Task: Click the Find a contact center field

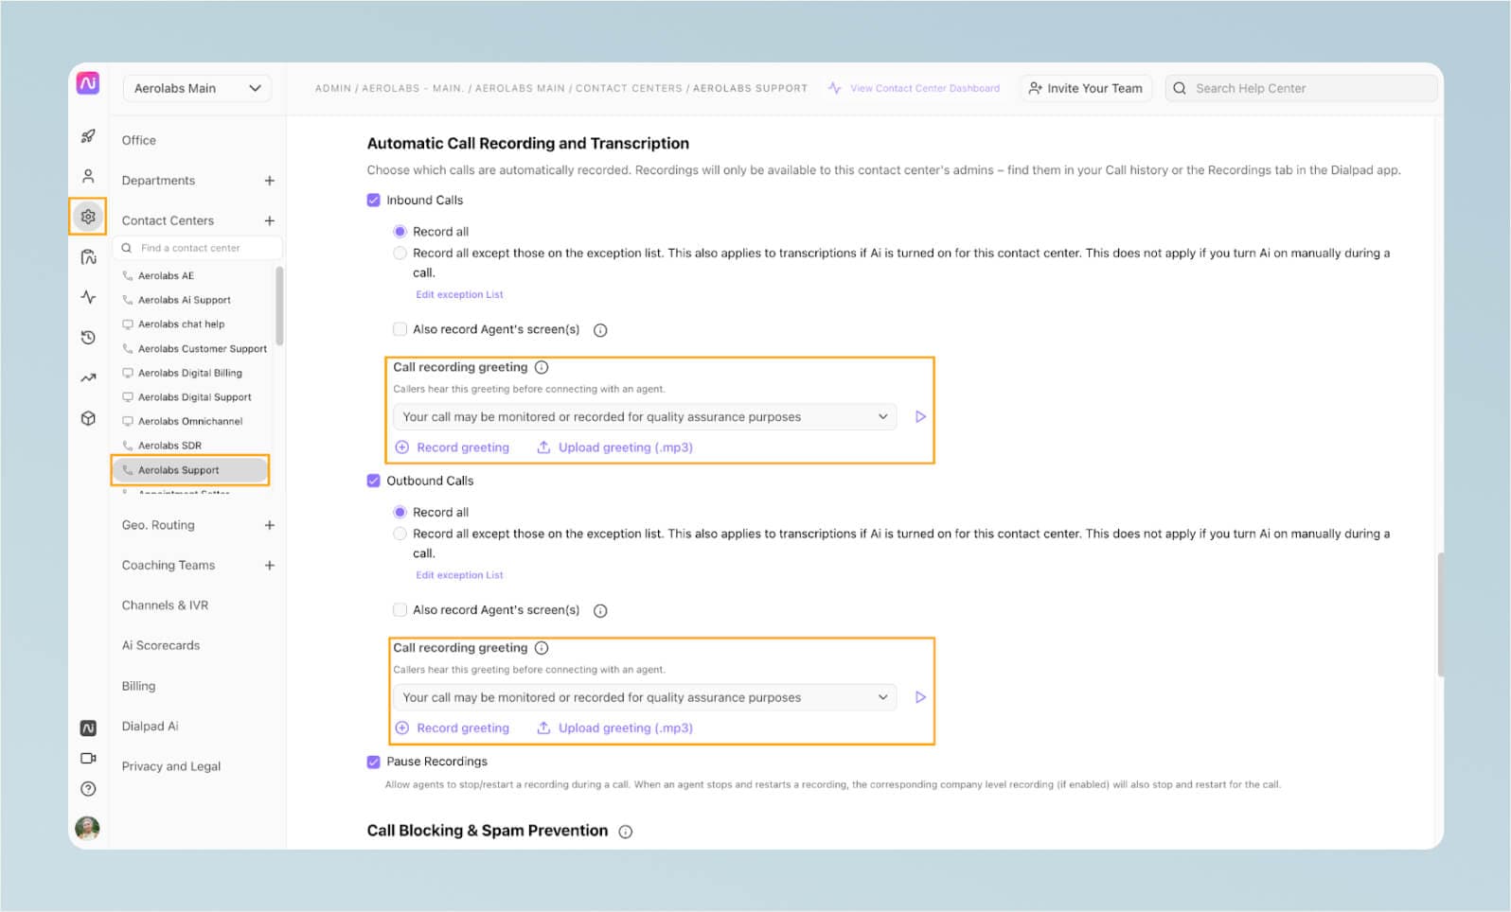Action: [x=199, y=248]
